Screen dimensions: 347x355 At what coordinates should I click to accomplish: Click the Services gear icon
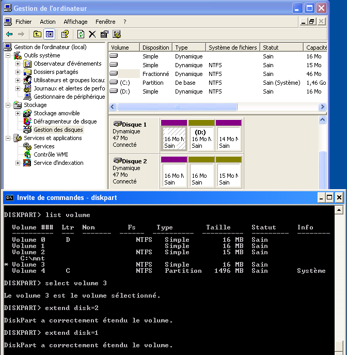tap(27, 146)
